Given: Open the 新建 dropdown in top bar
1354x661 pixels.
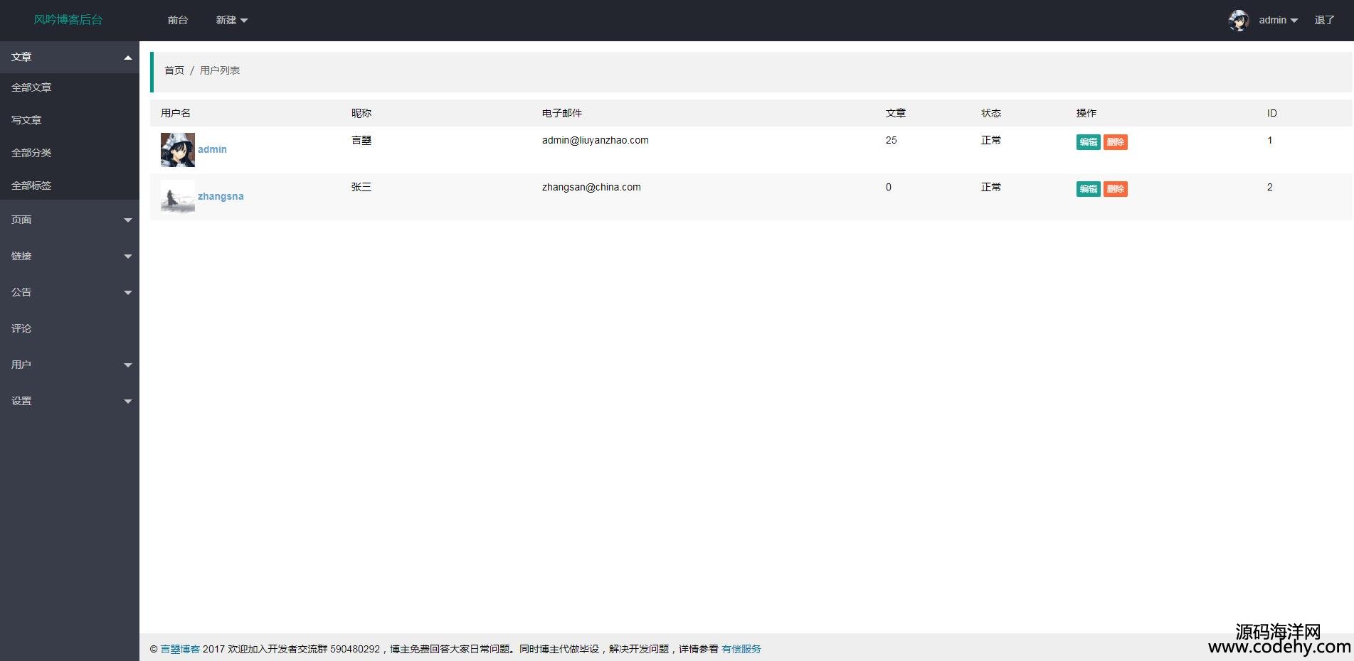Looking at the screenshot, I should point(231,21).
